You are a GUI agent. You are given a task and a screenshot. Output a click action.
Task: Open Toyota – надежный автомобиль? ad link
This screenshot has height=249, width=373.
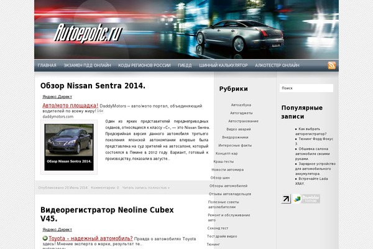click(91, 238)
